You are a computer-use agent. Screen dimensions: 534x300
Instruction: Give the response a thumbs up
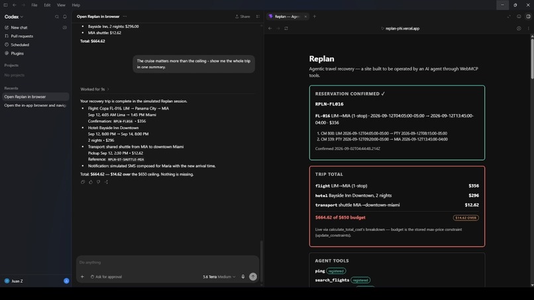91,182
